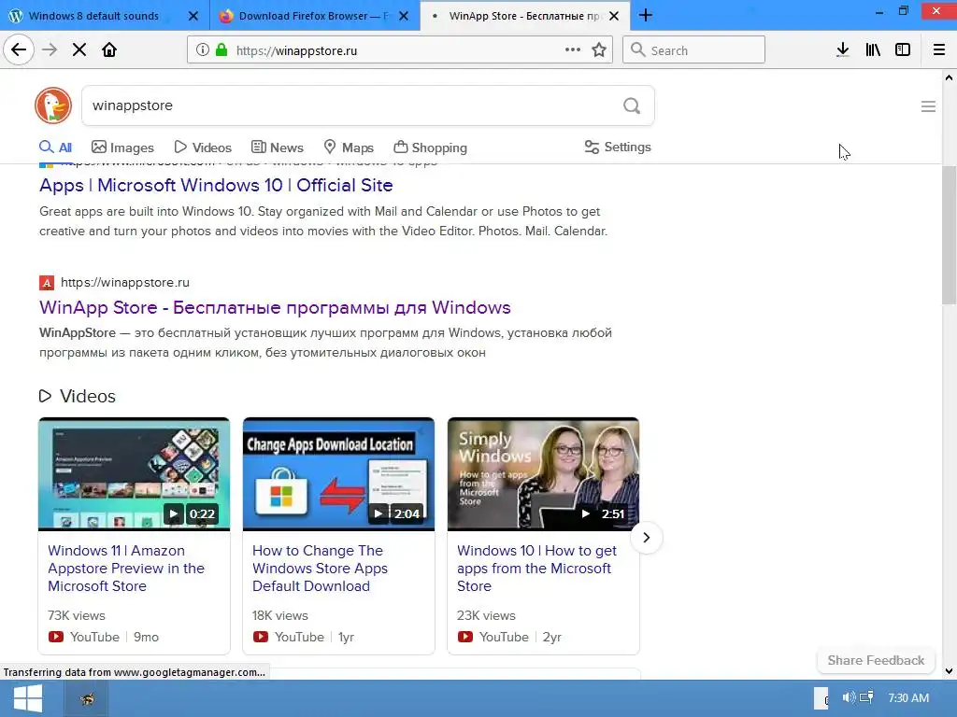Click the 7:30 AM taskbar clock
Image resolution: width=957 pixels, height=717 pixels.
pos(908,697)
